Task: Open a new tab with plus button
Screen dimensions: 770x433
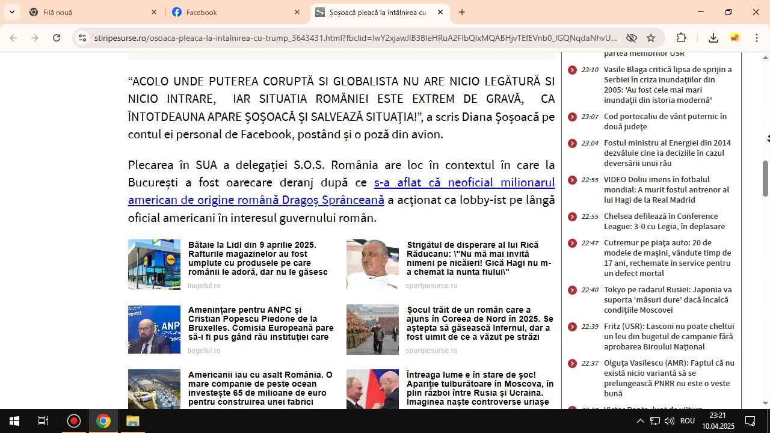Action: tap(462, 12)
